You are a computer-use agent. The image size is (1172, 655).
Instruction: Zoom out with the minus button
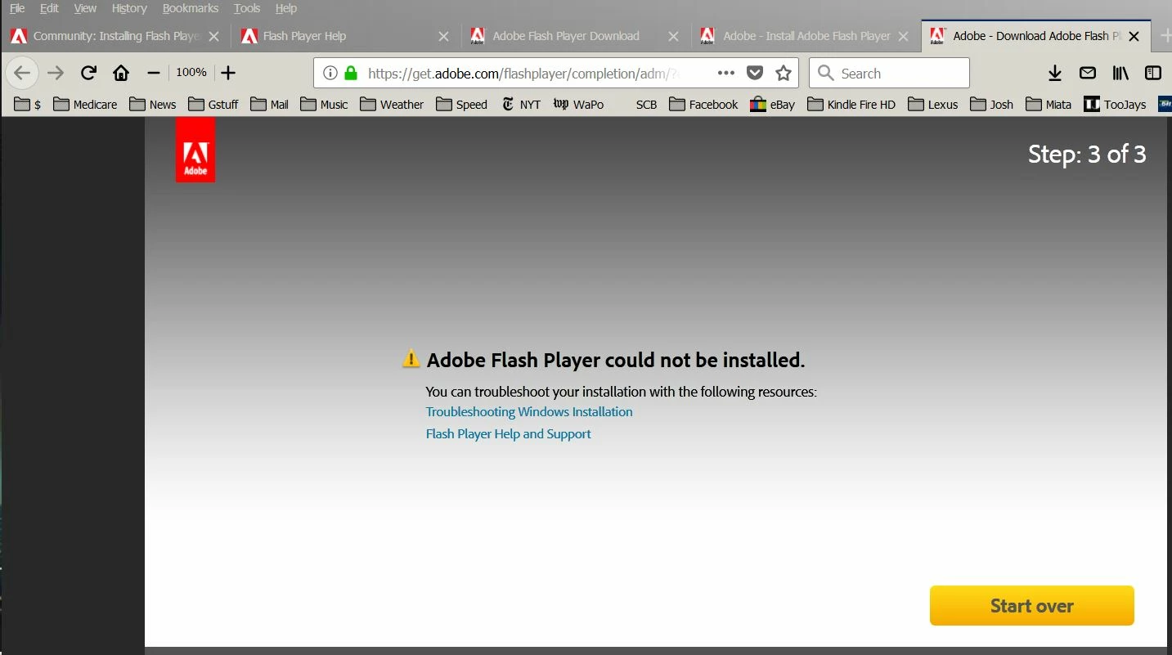click(153, 73)
